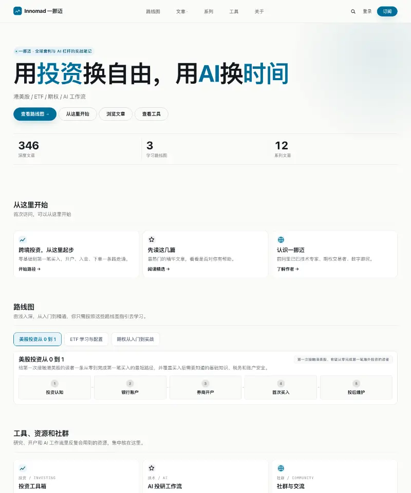411x493 pixels.
Task: Expand the 文章 dropdown menu
Action: 182,11
